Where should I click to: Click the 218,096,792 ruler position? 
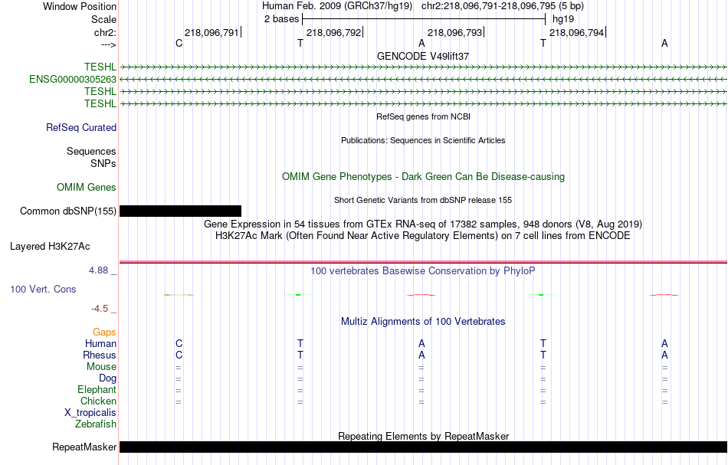pos(334,32)
